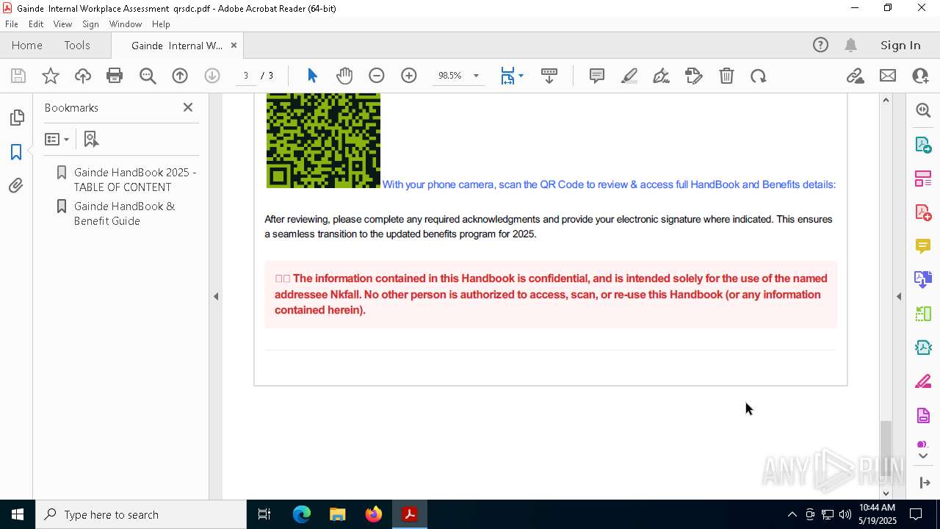Open the sign document pen tool
940x529 pixels.
(x=662, y=76)
